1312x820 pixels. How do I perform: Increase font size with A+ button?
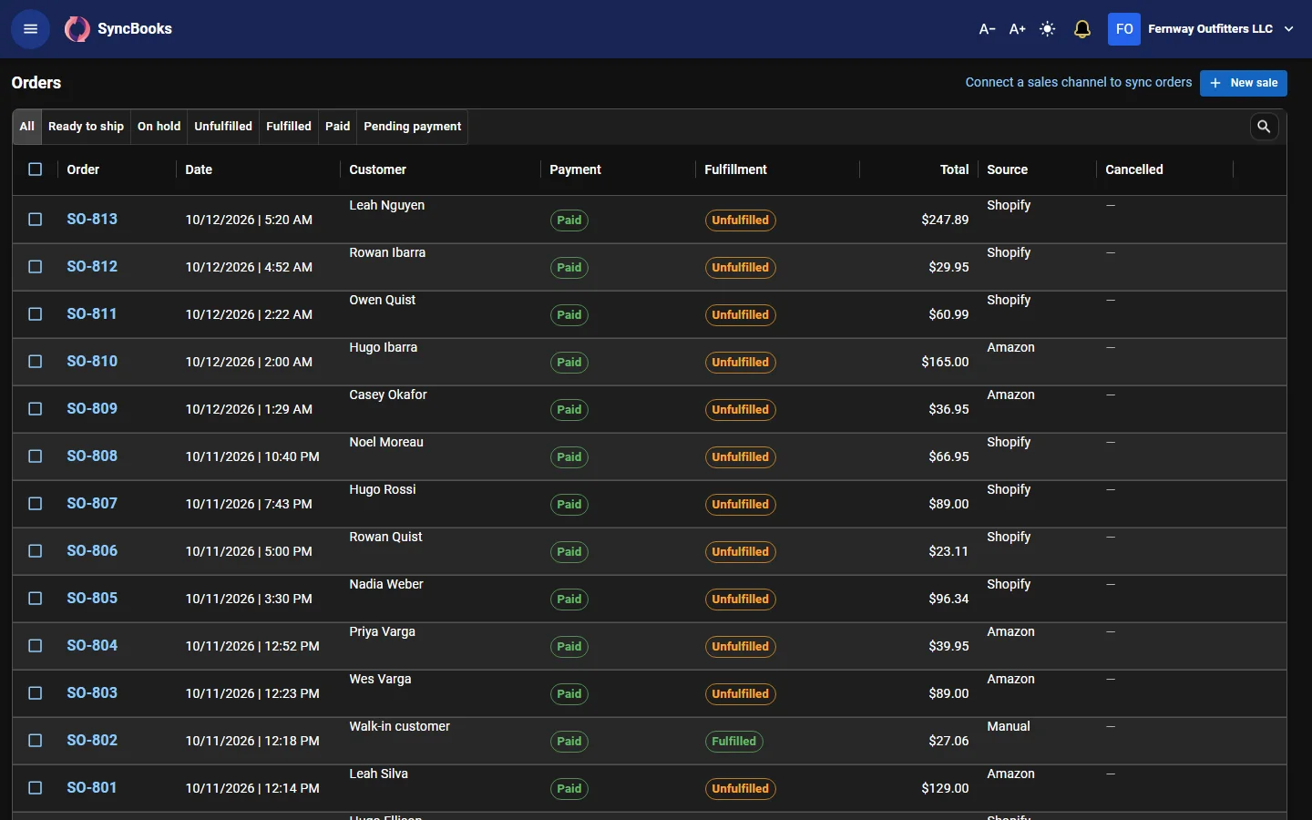(1018, 29)
